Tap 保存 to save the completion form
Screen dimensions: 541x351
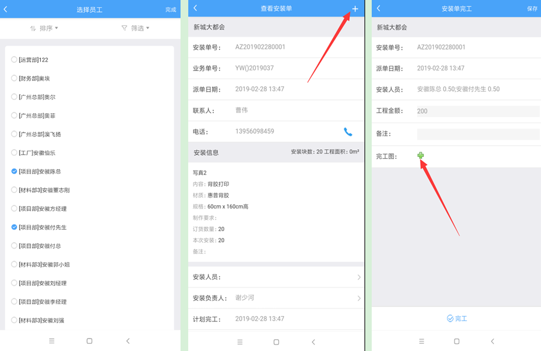pyautogui.click(x=532, y=9)
